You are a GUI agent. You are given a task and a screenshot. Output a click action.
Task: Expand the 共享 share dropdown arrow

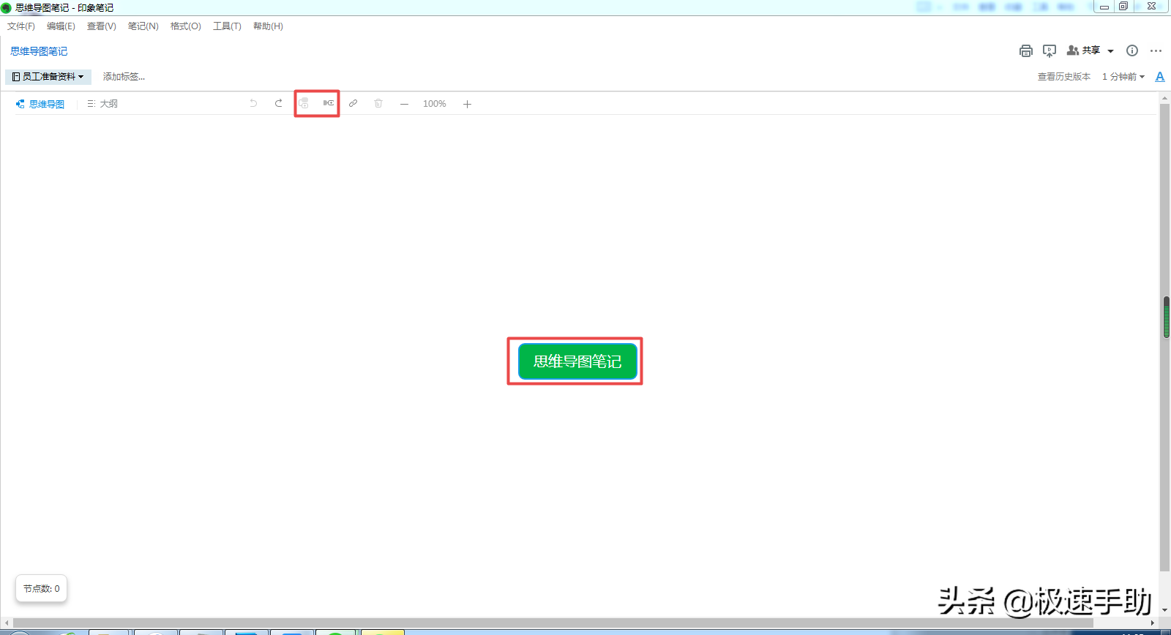click(x=1110, y=51)
